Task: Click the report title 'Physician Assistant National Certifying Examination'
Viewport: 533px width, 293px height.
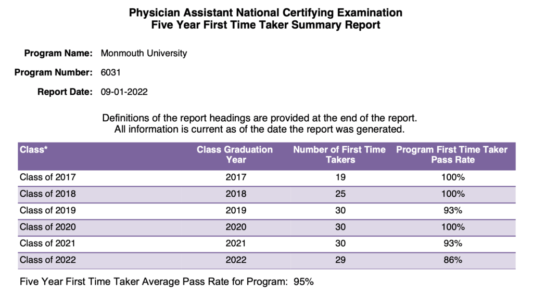Action: coord(265,12)
